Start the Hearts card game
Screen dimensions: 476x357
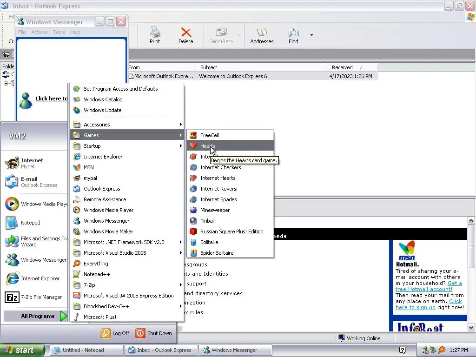[x=230, y=145]
